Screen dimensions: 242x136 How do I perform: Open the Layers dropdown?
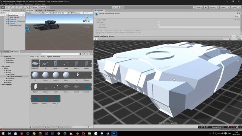[225, 7]
